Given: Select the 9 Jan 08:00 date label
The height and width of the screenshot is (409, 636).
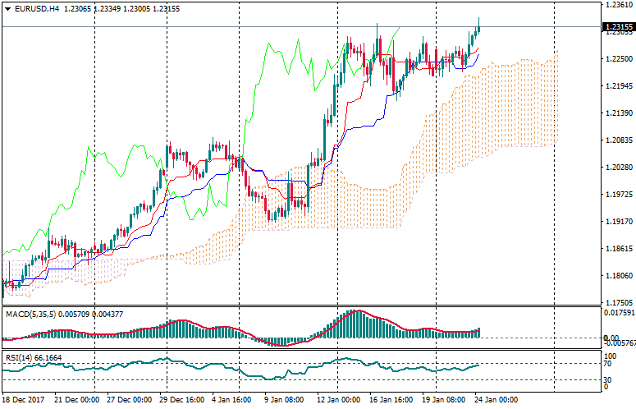Looking at the screenshot, I should 285,400.
